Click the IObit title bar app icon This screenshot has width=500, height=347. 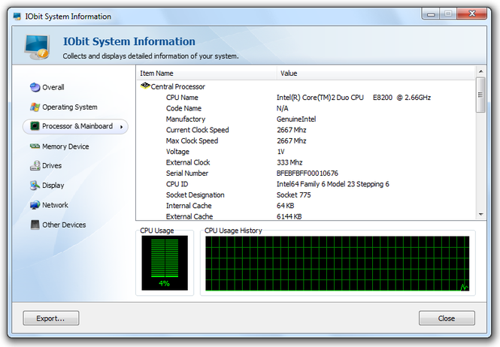click(x=17, y=17)
